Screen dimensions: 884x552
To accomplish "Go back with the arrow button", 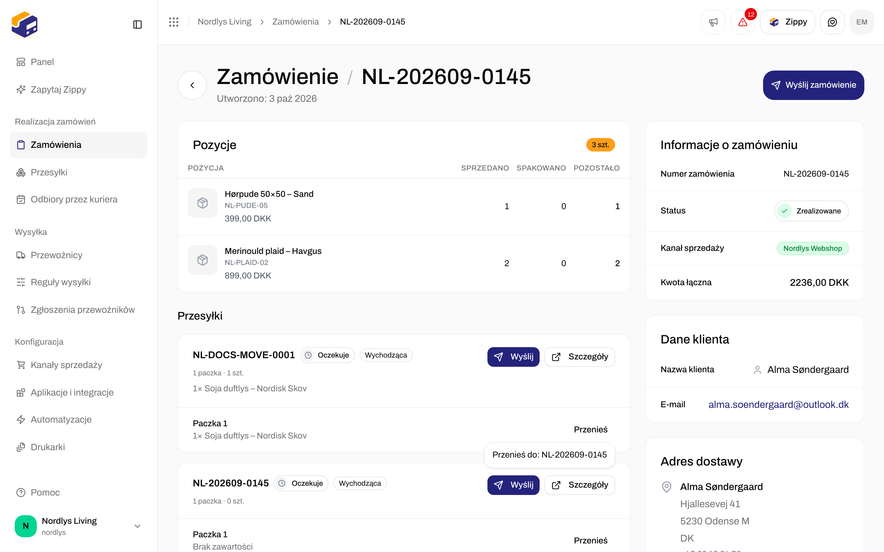I will tap(192, 85).
